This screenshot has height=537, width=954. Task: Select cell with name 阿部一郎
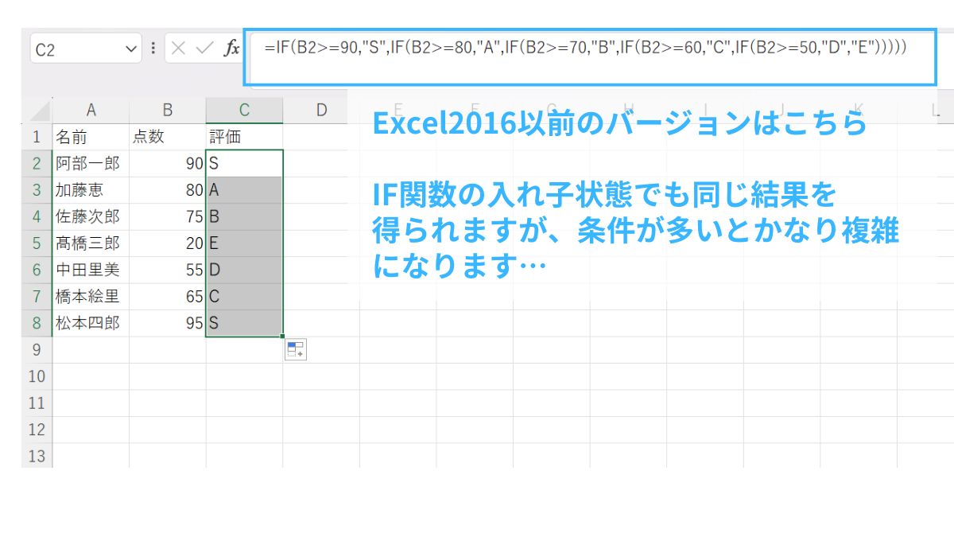click(91, 164)
